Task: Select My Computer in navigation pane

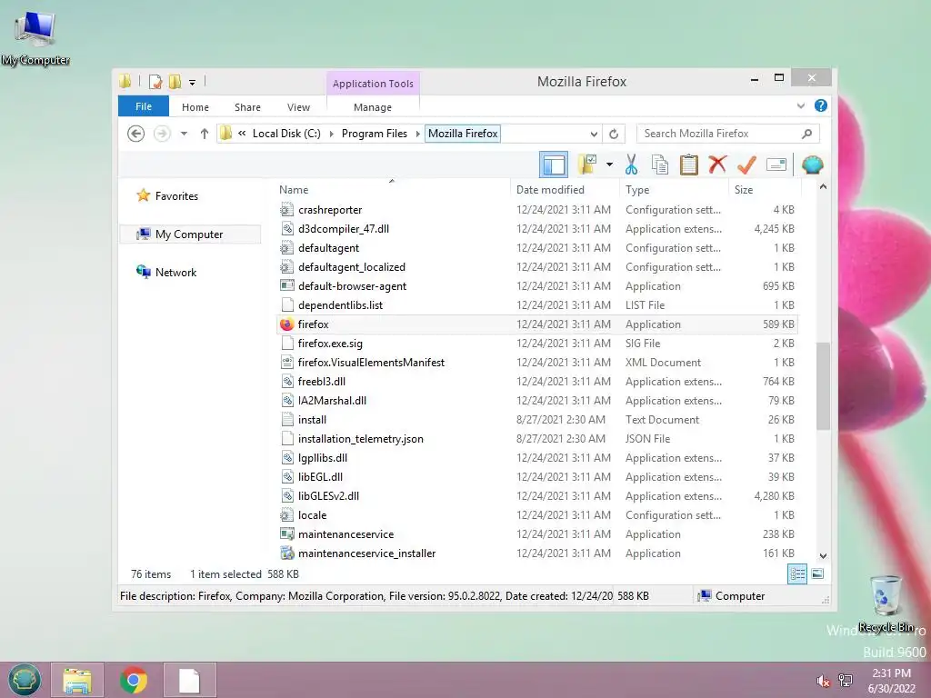Action: (189, 234)
